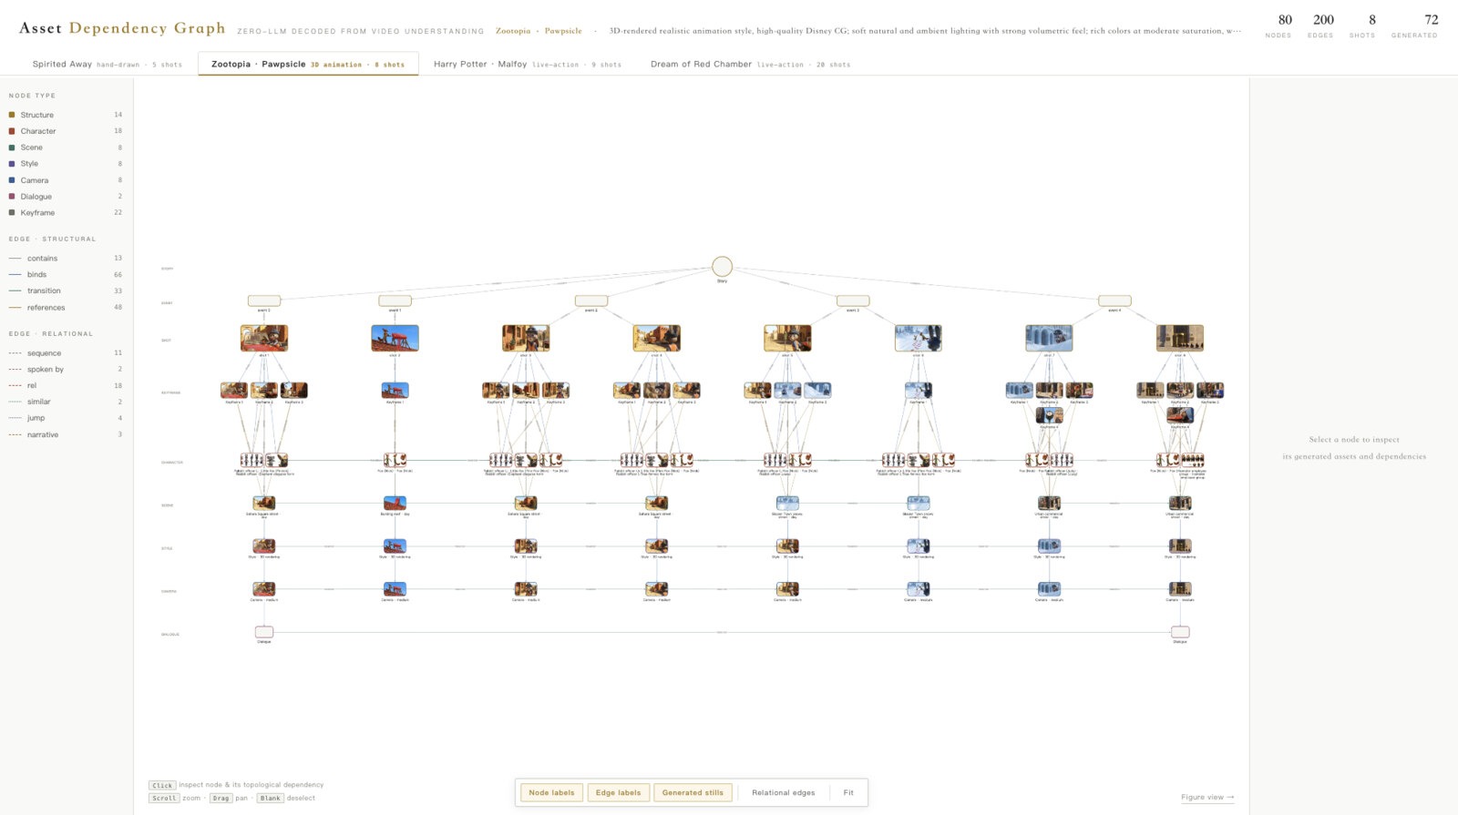Screen dimensions: 1458x815
Task: Click the contains edge legend entry
Action: (65, 259)
